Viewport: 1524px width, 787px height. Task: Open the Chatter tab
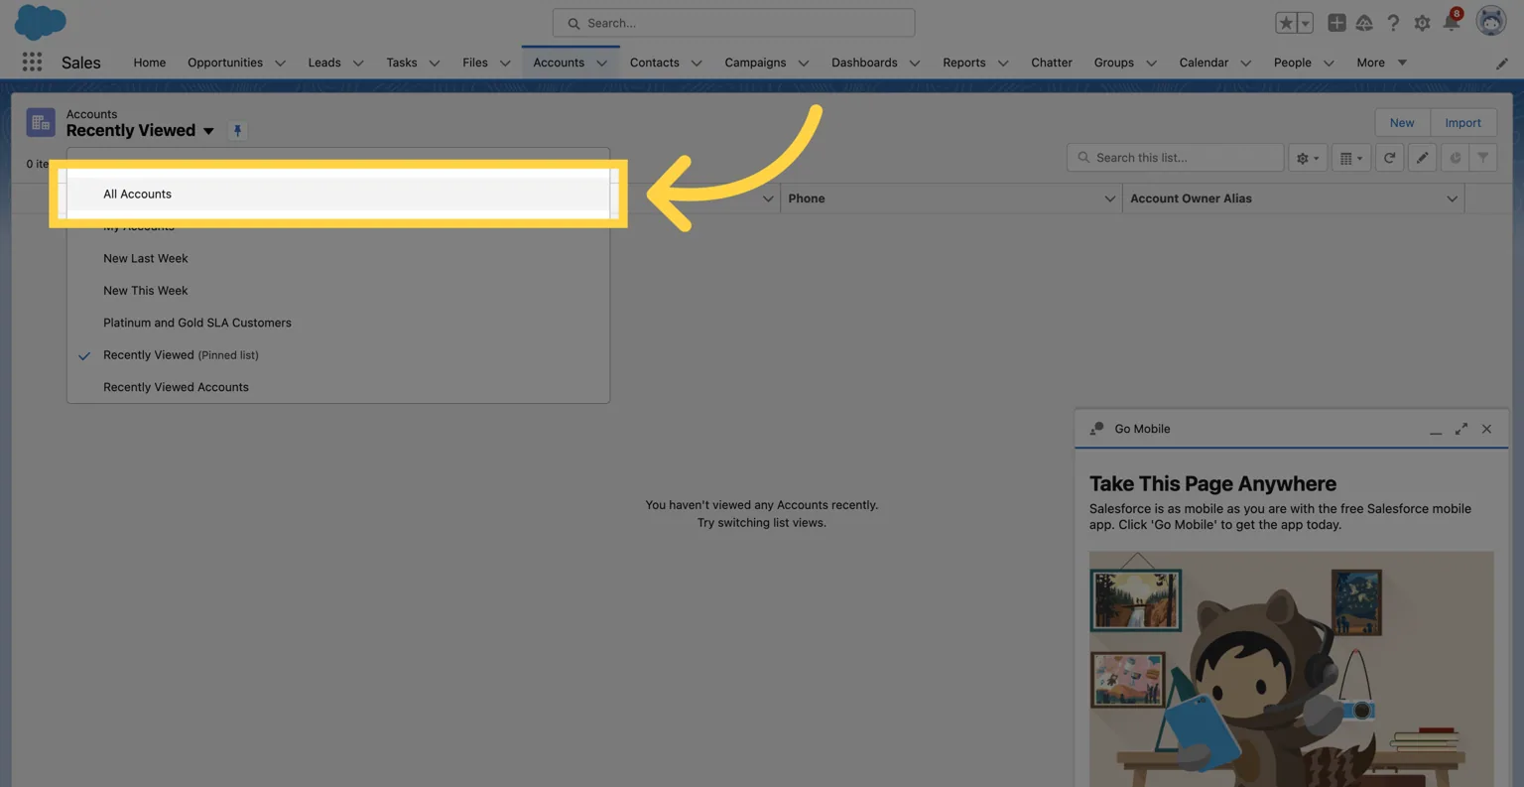click(x=1052, y=63)
